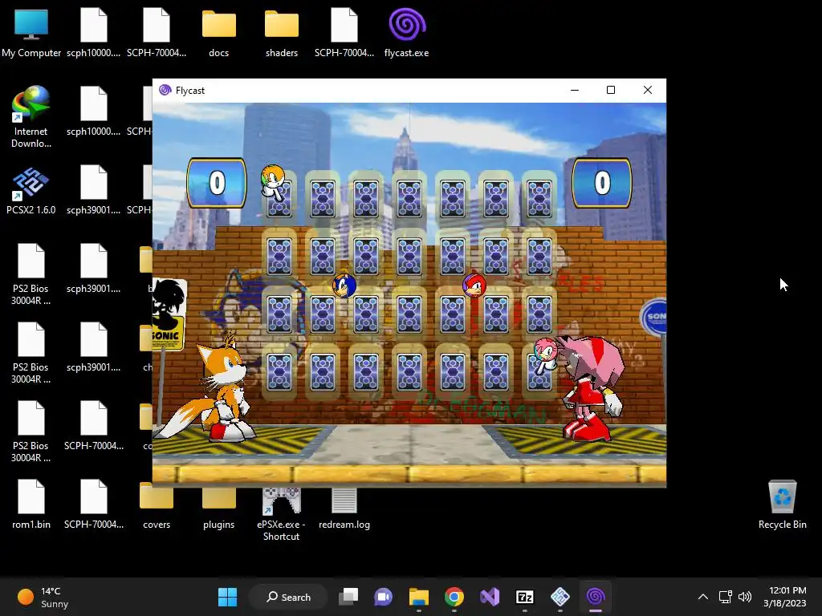Screen dimensions: 822x616
Task: Open the Windows Start menu
Action: tap(227, 597)
